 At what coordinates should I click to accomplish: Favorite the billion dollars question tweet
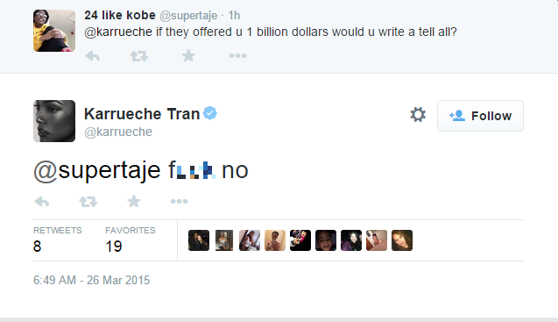188,55
